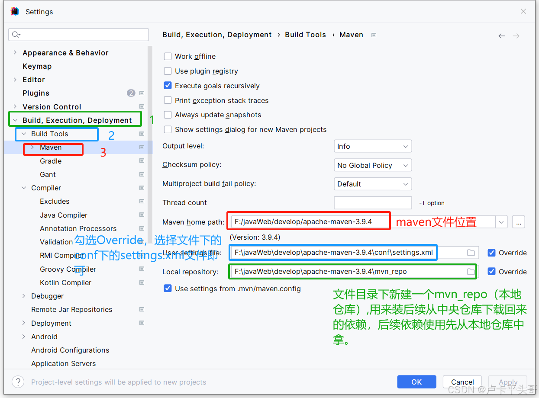Click the search magnifier icon in settings search
Image resolution: width=539 pixels, height=398 pixels.
[x=16, y=35]
